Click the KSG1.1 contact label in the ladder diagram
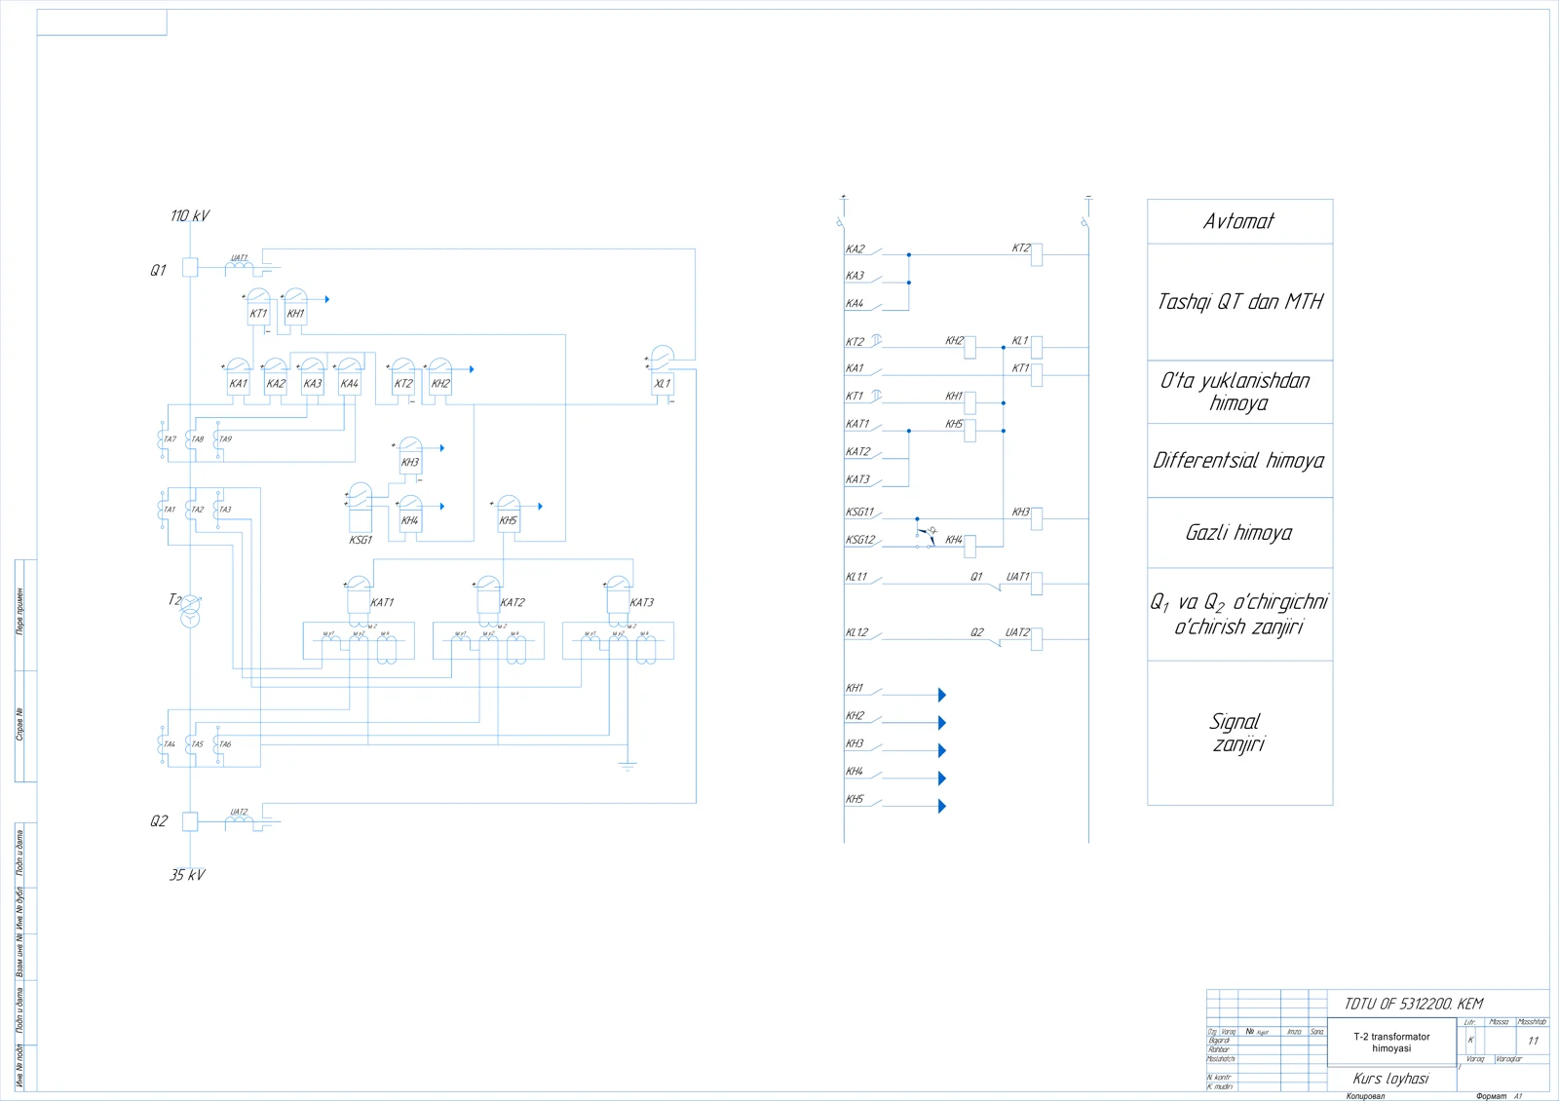 pos(860,512)
